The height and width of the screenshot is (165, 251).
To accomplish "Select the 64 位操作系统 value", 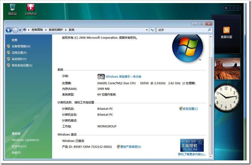I will pos(106,94).
